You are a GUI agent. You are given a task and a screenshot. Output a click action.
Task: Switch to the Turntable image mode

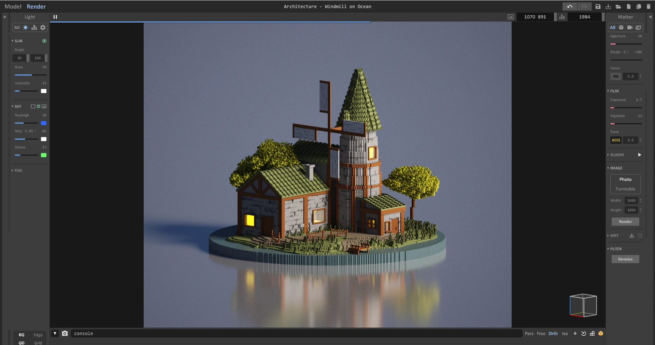(625, 189)
